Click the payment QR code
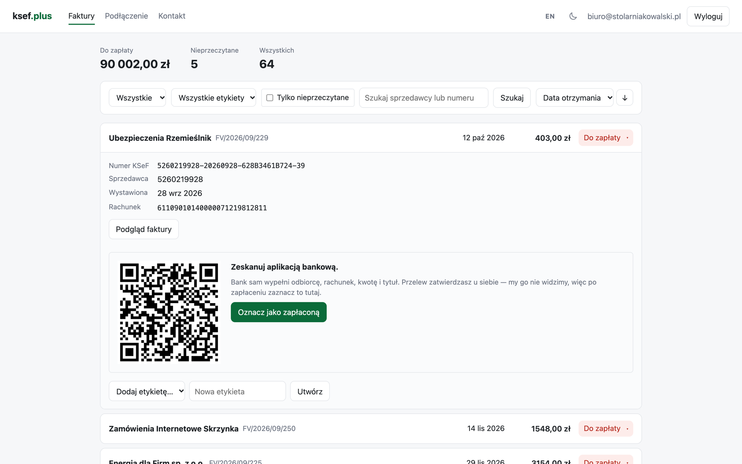This screenshot has width=742, height=464. tap(169, 312)
